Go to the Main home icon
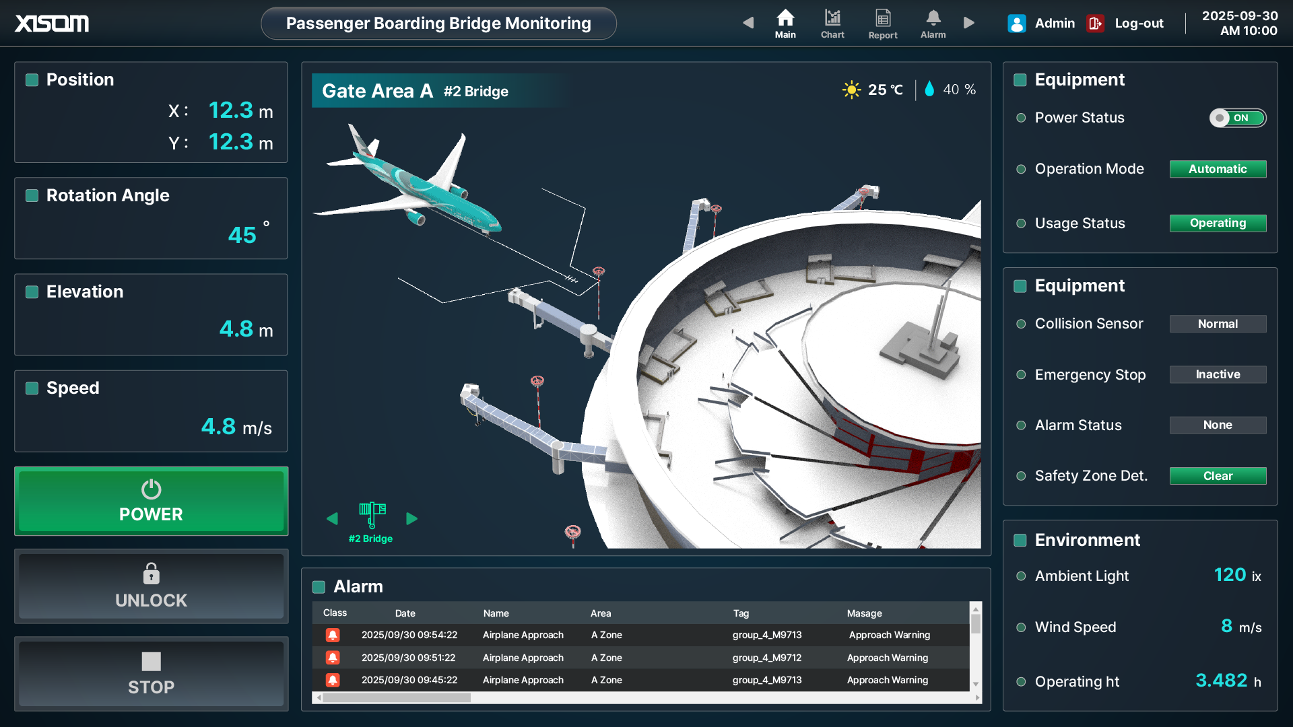Image resolution: width=1293 pixels, height=727 pixels. pyautogui.click(x=785, y=18)
